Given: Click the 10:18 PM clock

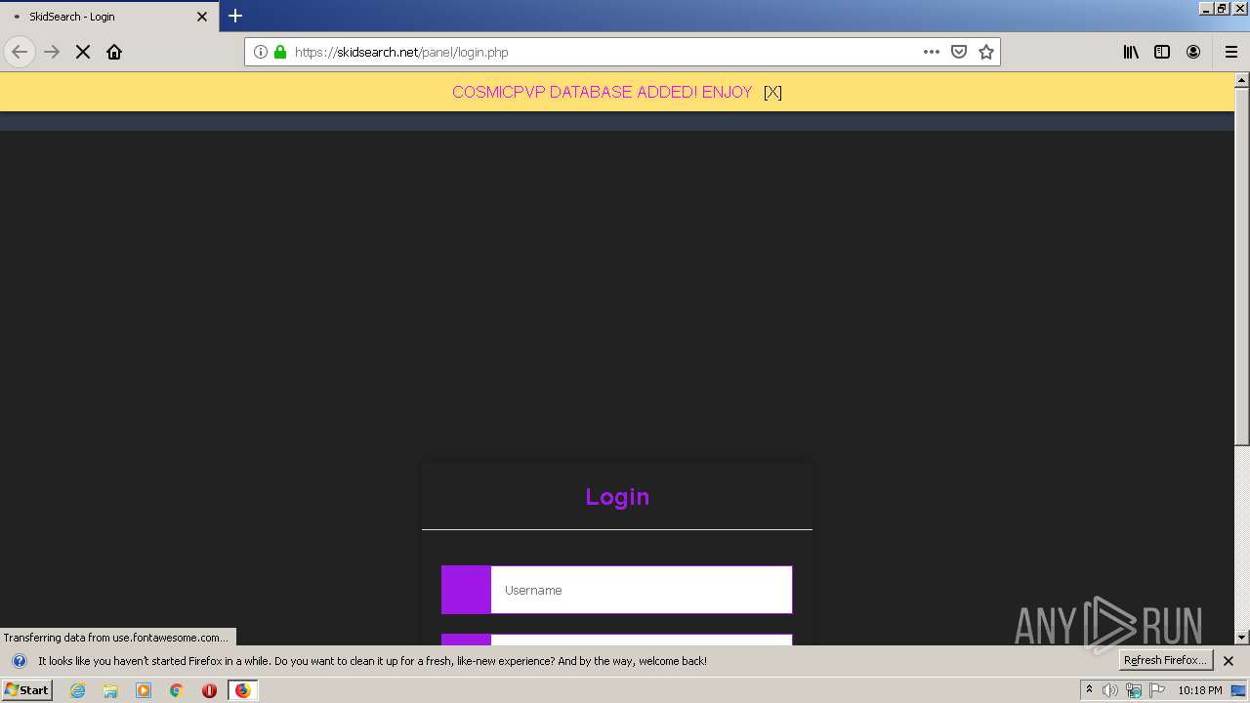Looking at the screenshot, I should point(1200,690).
